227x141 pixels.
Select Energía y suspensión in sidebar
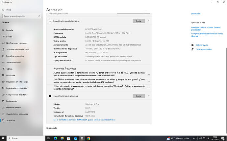point(15,56)
